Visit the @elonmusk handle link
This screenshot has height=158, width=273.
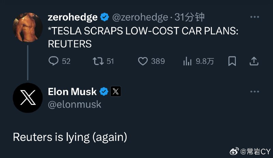pyautogui.click(x=74, y=104)
